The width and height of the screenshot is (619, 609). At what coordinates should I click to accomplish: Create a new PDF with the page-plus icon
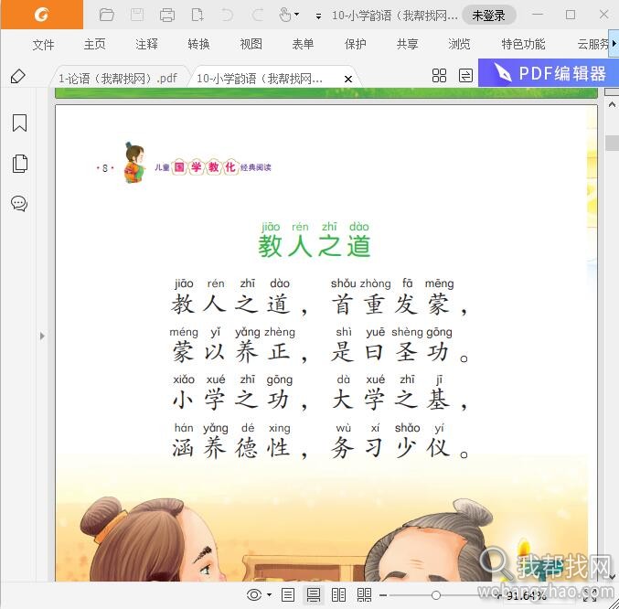click(197, 15)
